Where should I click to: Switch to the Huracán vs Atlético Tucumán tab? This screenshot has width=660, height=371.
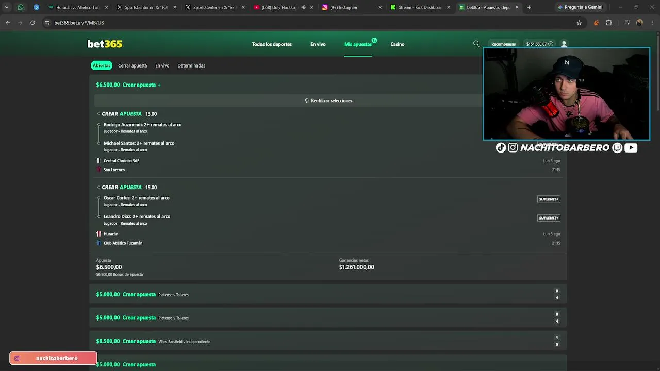[78, 7]
